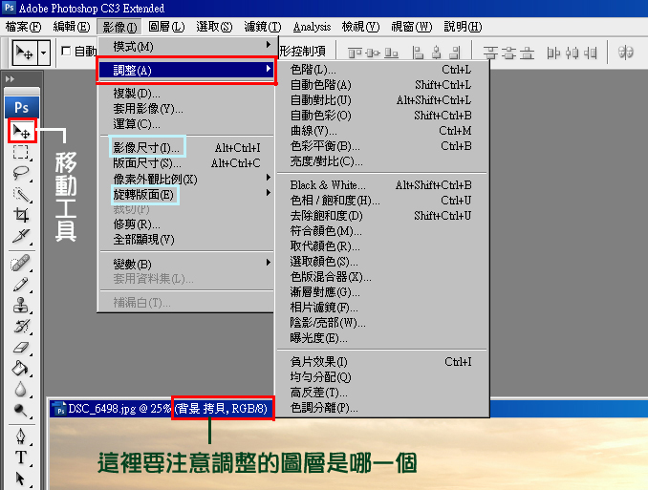This screenshot has width=648, height=490.
Task: Toggle the 自動 auto-select checkbox
Action: (x=66, y=52)
